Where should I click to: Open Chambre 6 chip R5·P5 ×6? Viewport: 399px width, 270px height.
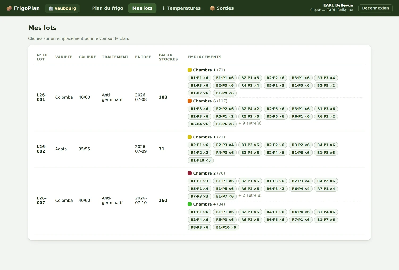tap(275, 116)
